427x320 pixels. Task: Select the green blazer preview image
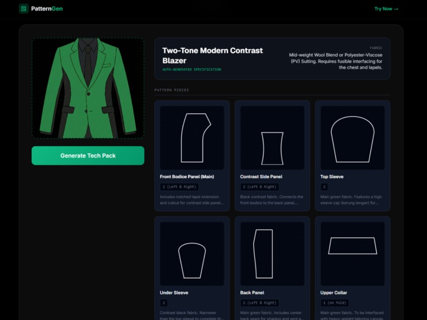click(x=88, y=88)
